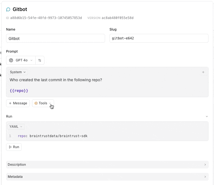Add a new Message to prompt

(18, 103)
